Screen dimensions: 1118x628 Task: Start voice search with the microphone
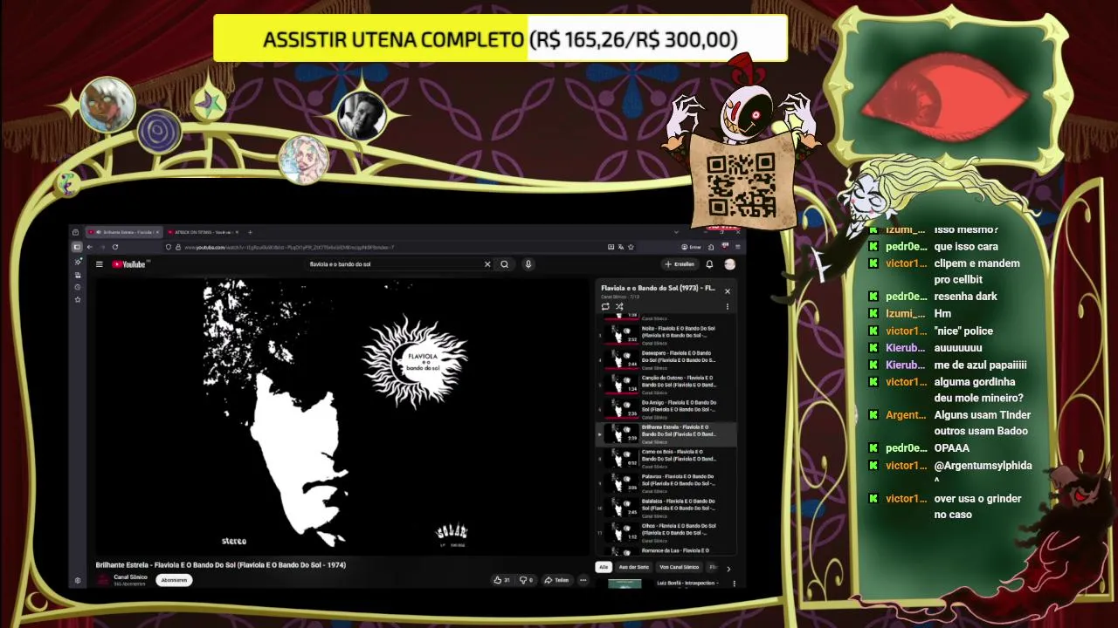tap(528, 264)
